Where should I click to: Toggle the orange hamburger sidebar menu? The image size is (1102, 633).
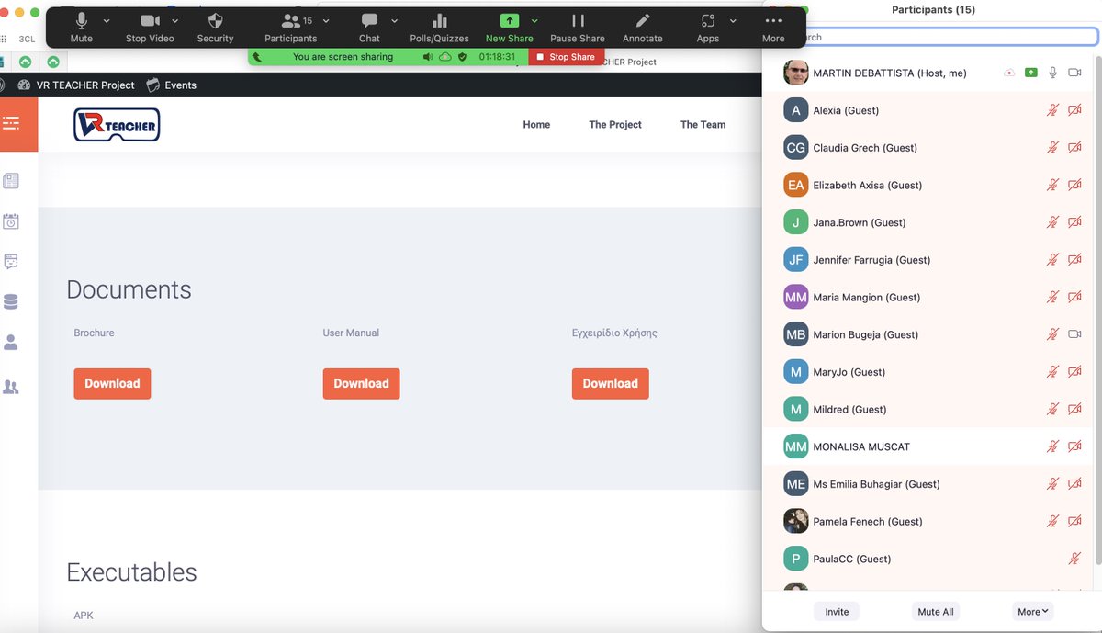coord(11,123)
